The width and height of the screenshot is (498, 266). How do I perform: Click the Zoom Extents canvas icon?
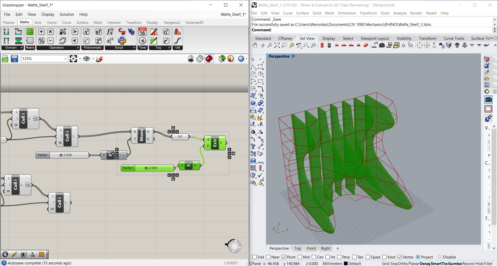(73, 59)
